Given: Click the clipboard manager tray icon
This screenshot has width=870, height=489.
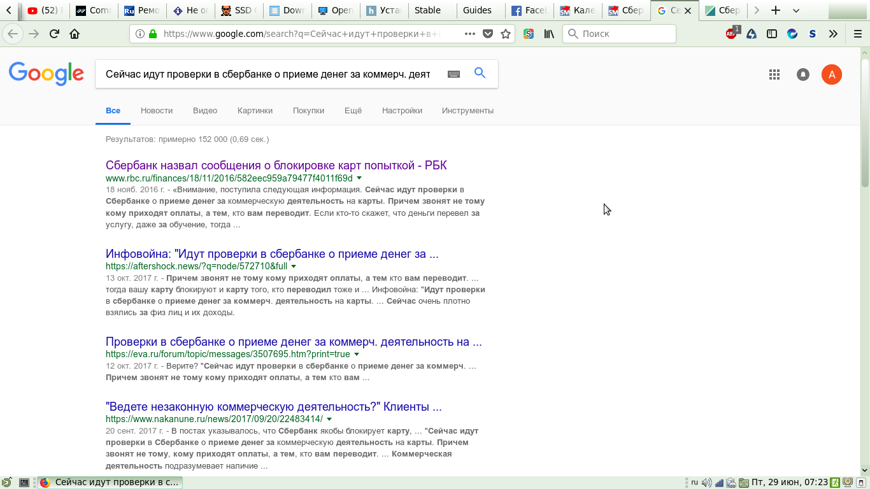Looking at the screenshot, I should (x=731, y=483).
